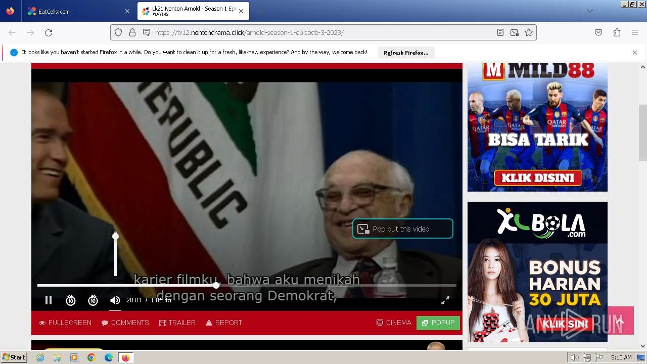Launch Internet Explorer from taskbar
647x364 pixels.
point(40,357)
